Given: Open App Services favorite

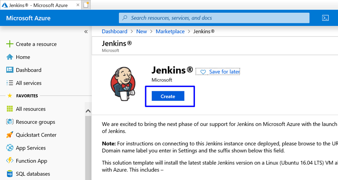Looking at the screenshot, I should pos(31,148).
